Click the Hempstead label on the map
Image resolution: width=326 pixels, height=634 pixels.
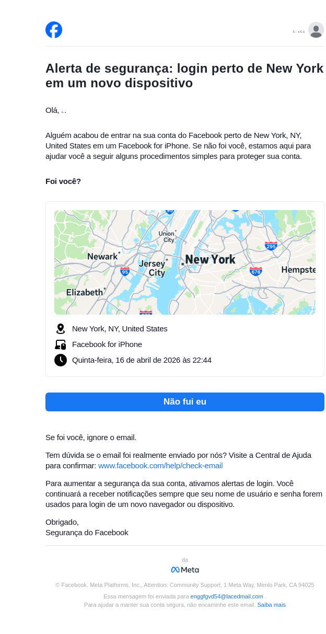pos(298,270)
